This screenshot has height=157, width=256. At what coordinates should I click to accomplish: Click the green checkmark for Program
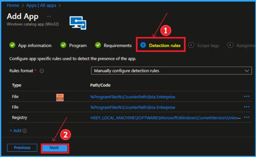click(x=63, y=45)
